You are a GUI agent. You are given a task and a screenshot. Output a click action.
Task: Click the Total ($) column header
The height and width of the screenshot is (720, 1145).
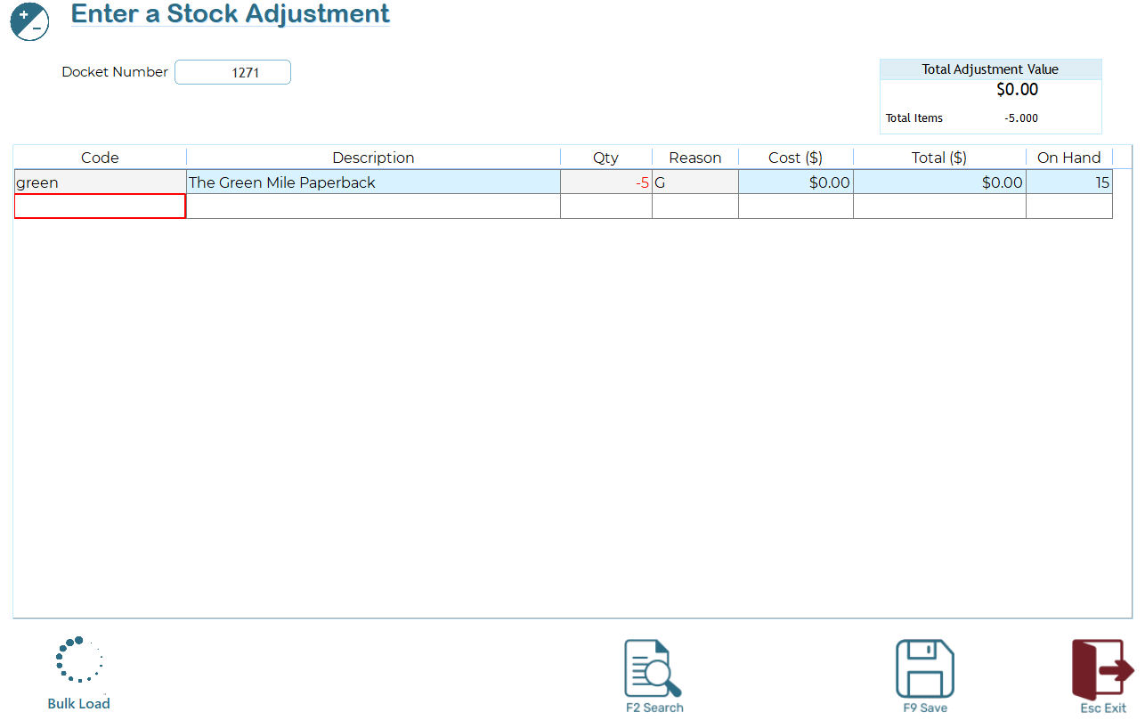tap(938, 158)
